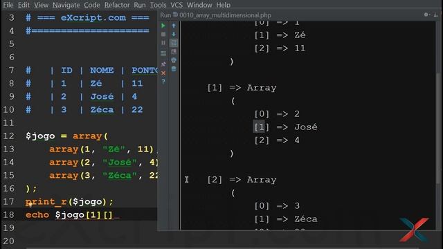Click console output [2] => 4
The height and width of the screenshot is (249, 443).
pyautogui.click(x=277, y=140)
